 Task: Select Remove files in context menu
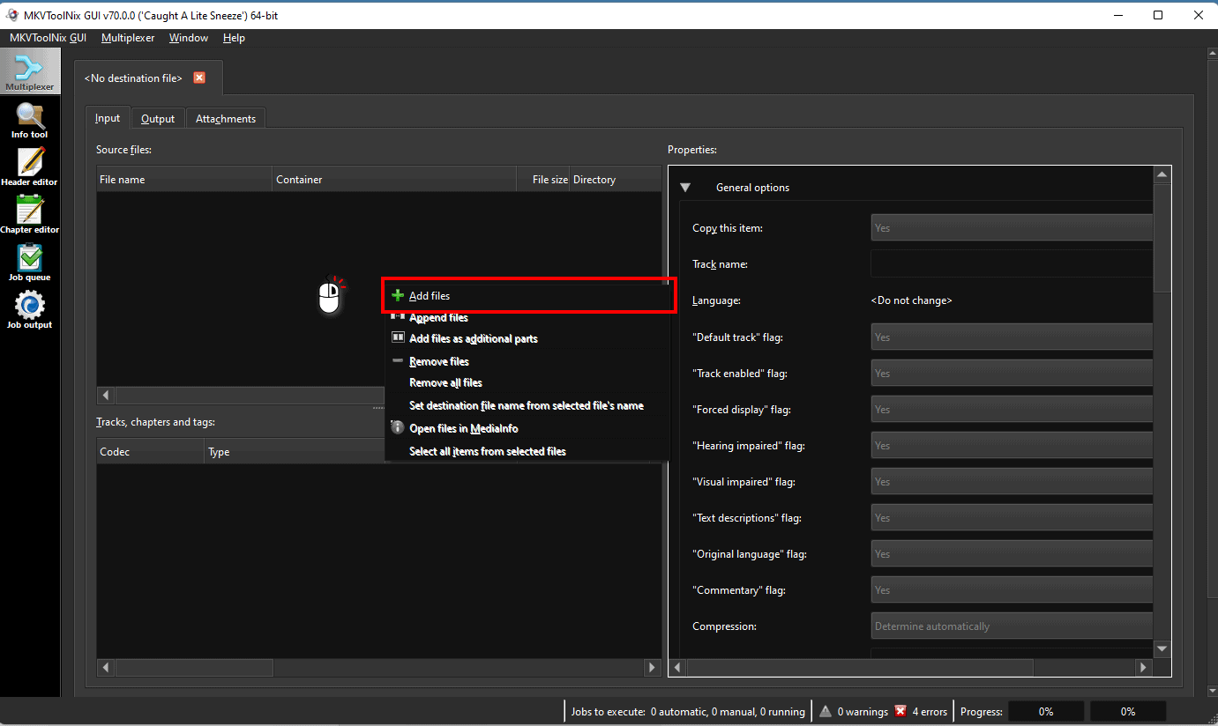click(x=527, y=361)
